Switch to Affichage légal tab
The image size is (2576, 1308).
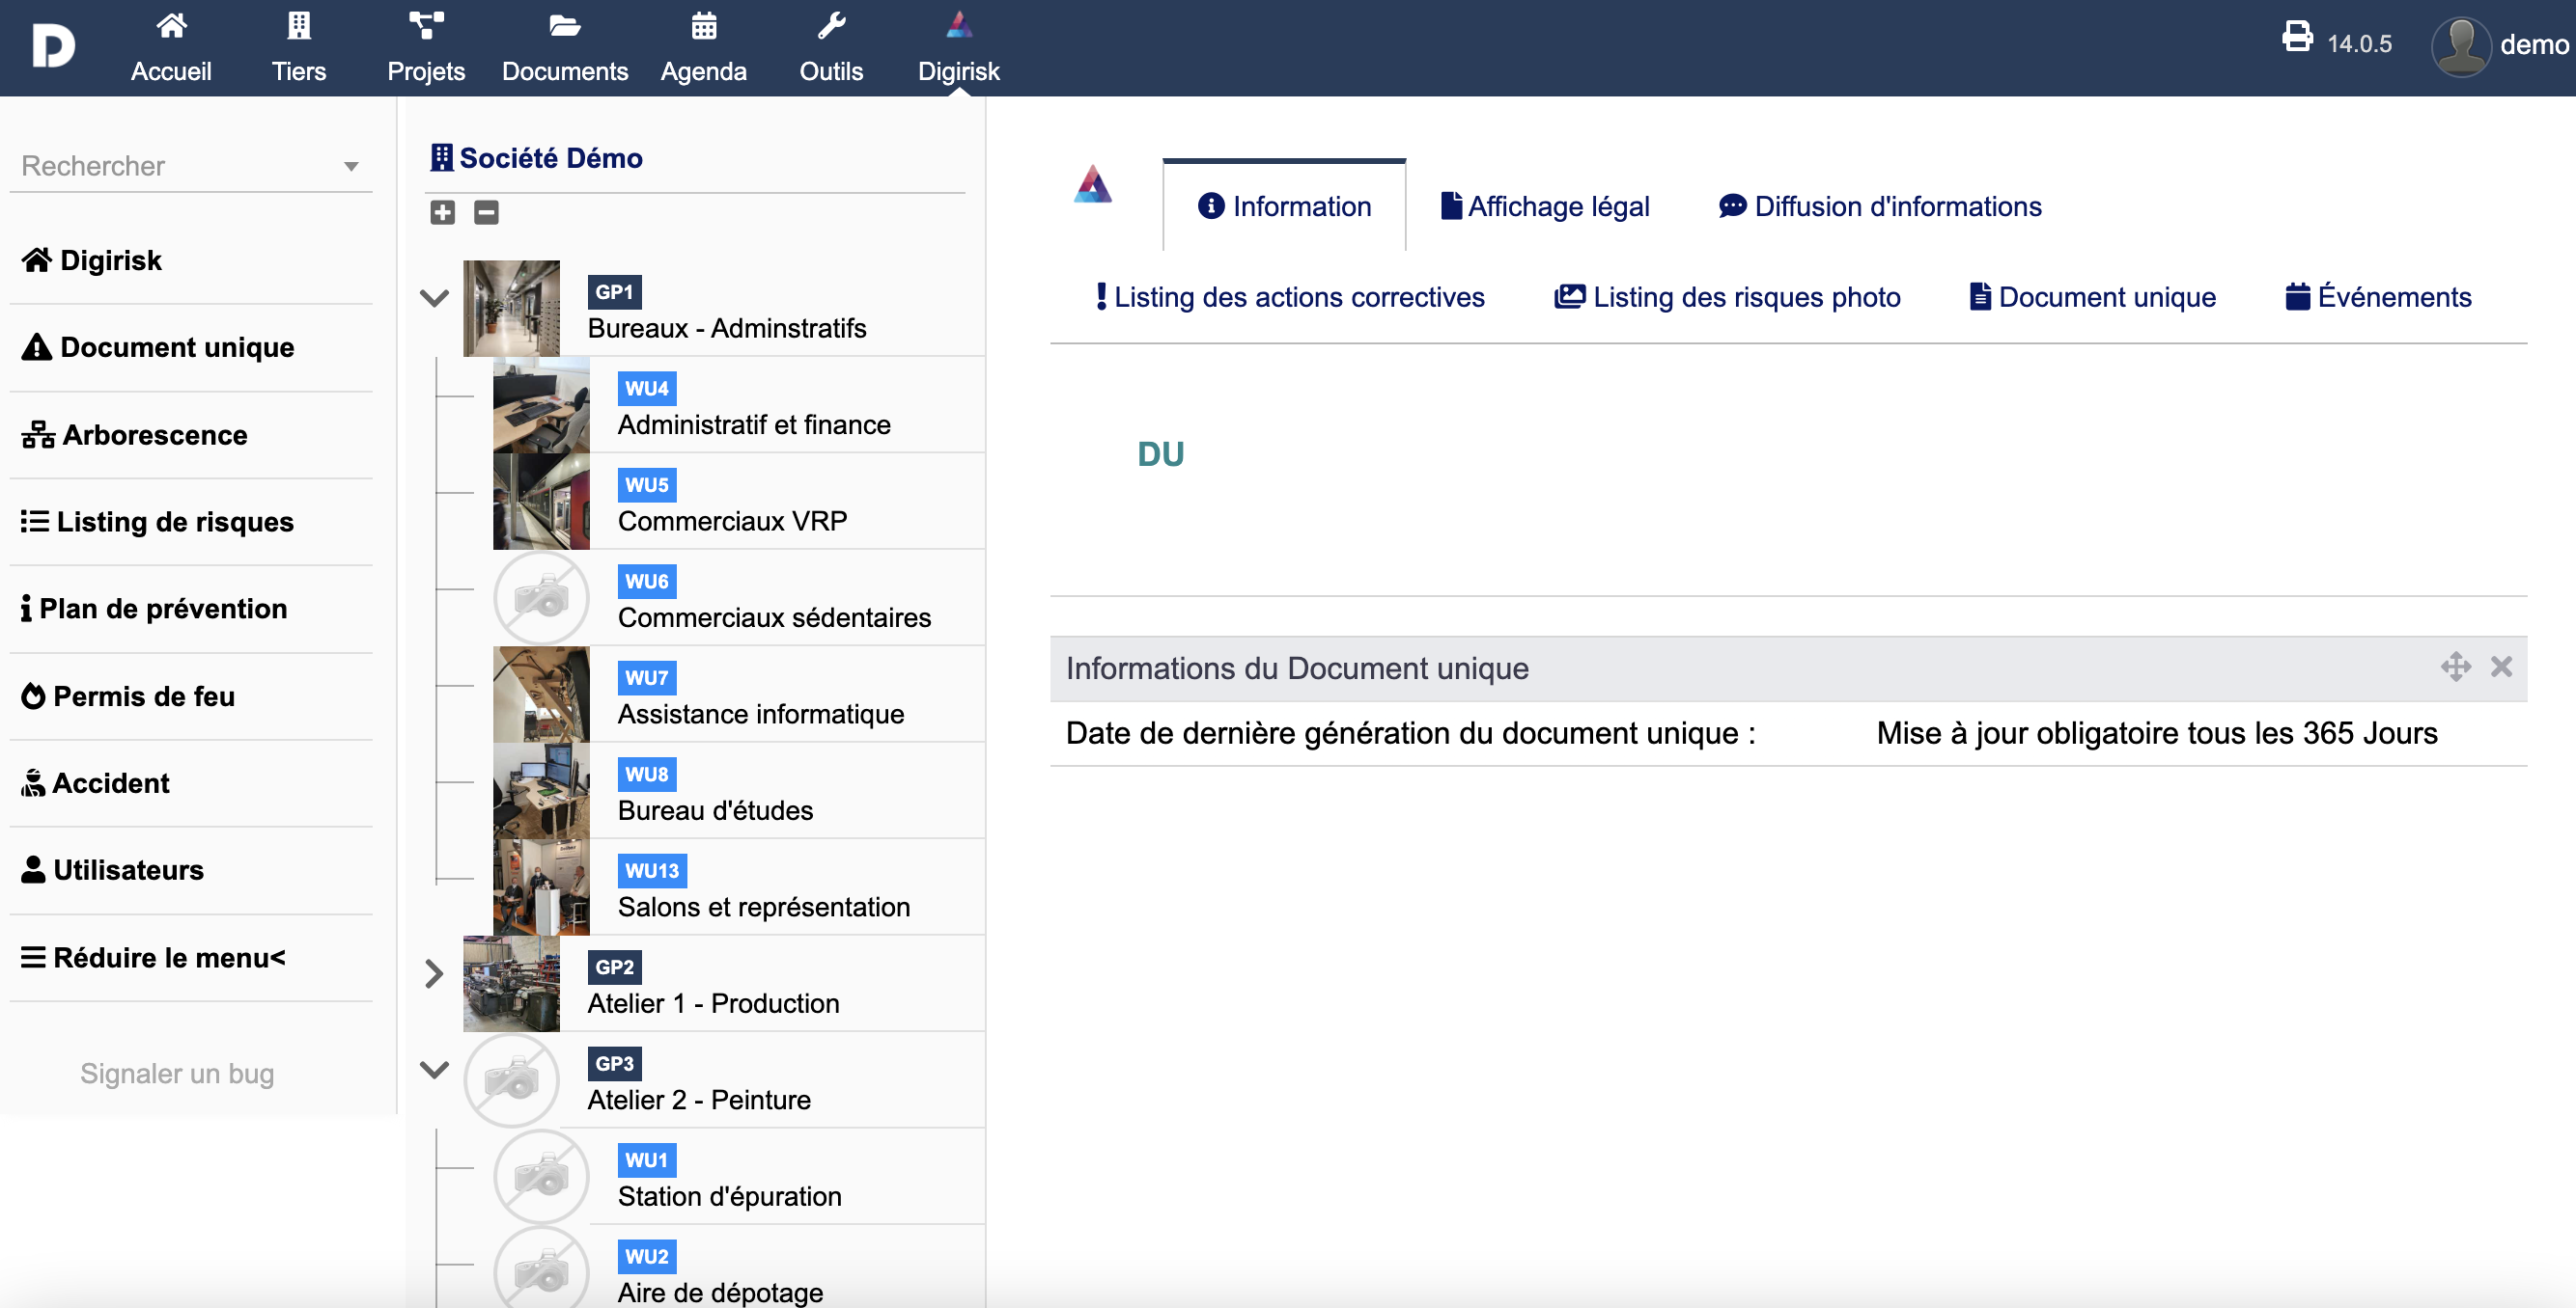pyautogui.click(x=1544, y=206)
